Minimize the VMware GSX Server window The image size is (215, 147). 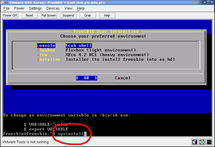pos(205,2)
